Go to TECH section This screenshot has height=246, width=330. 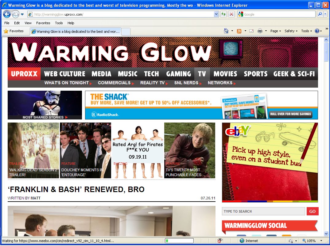tap(151, 74)
